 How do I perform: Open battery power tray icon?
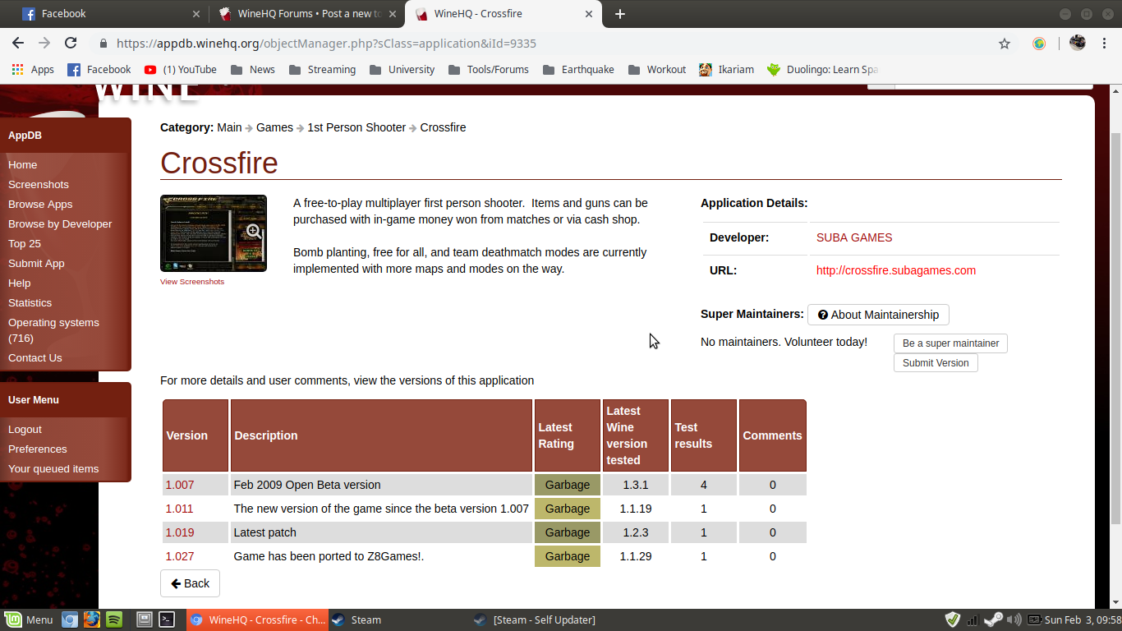pos(1034,620)
